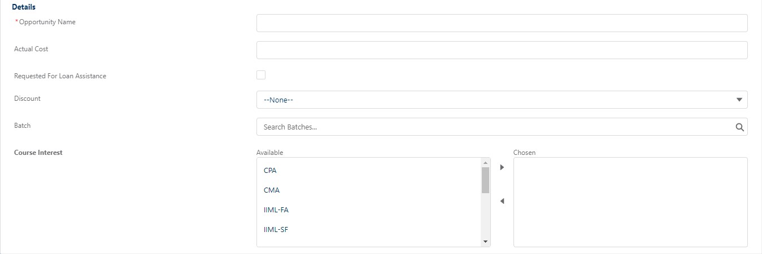Click the Course Interest label
The width and height of the screenshot is (762, 254).
(x=38, y=153)
